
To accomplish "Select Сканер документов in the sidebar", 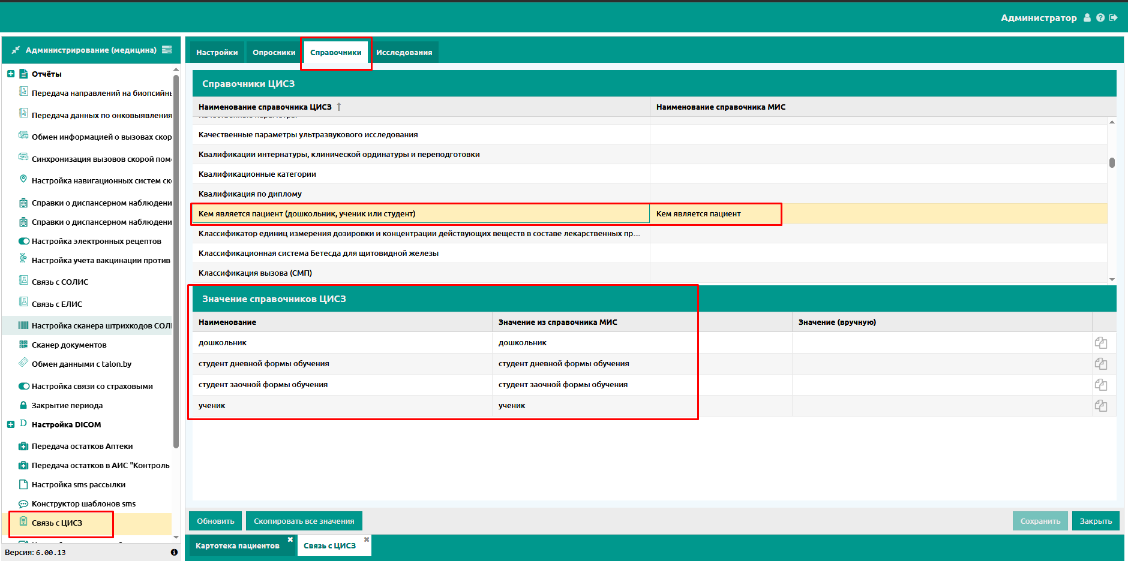I will (x=69, y=345).
